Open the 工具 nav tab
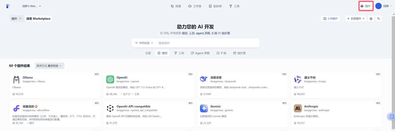The image size is (395, 131). (234, 6)
